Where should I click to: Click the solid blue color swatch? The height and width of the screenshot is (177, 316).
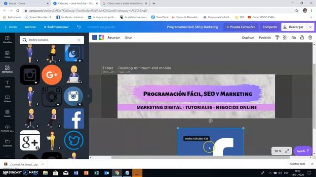94,37
